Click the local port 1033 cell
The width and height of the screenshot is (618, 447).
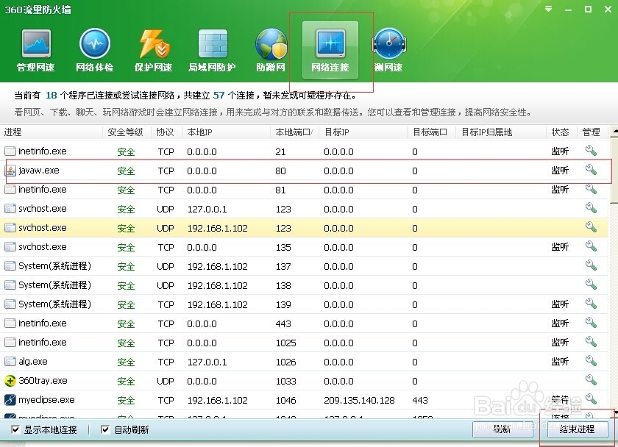[x=285, y=382]
